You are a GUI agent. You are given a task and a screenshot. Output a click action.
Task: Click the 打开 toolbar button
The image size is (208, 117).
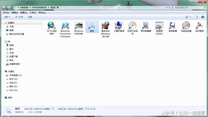pyautogui.click(x=19, y=17)
